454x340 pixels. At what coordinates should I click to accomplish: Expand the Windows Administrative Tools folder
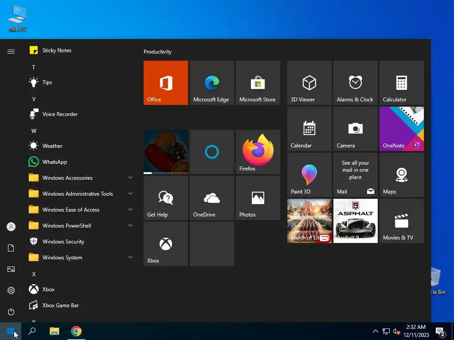81,194
